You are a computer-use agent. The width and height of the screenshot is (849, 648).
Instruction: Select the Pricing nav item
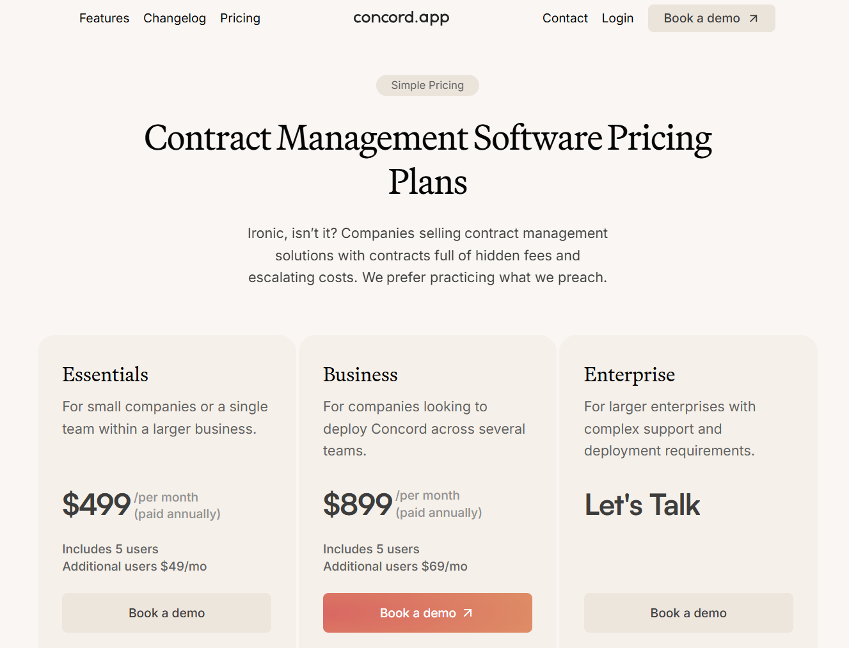coord(240,18)
